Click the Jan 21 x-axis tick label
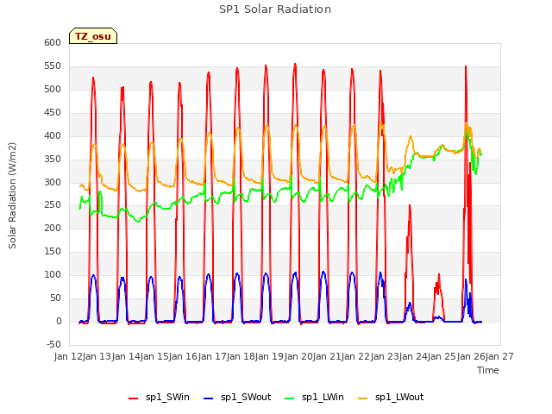 coord(327,356)
